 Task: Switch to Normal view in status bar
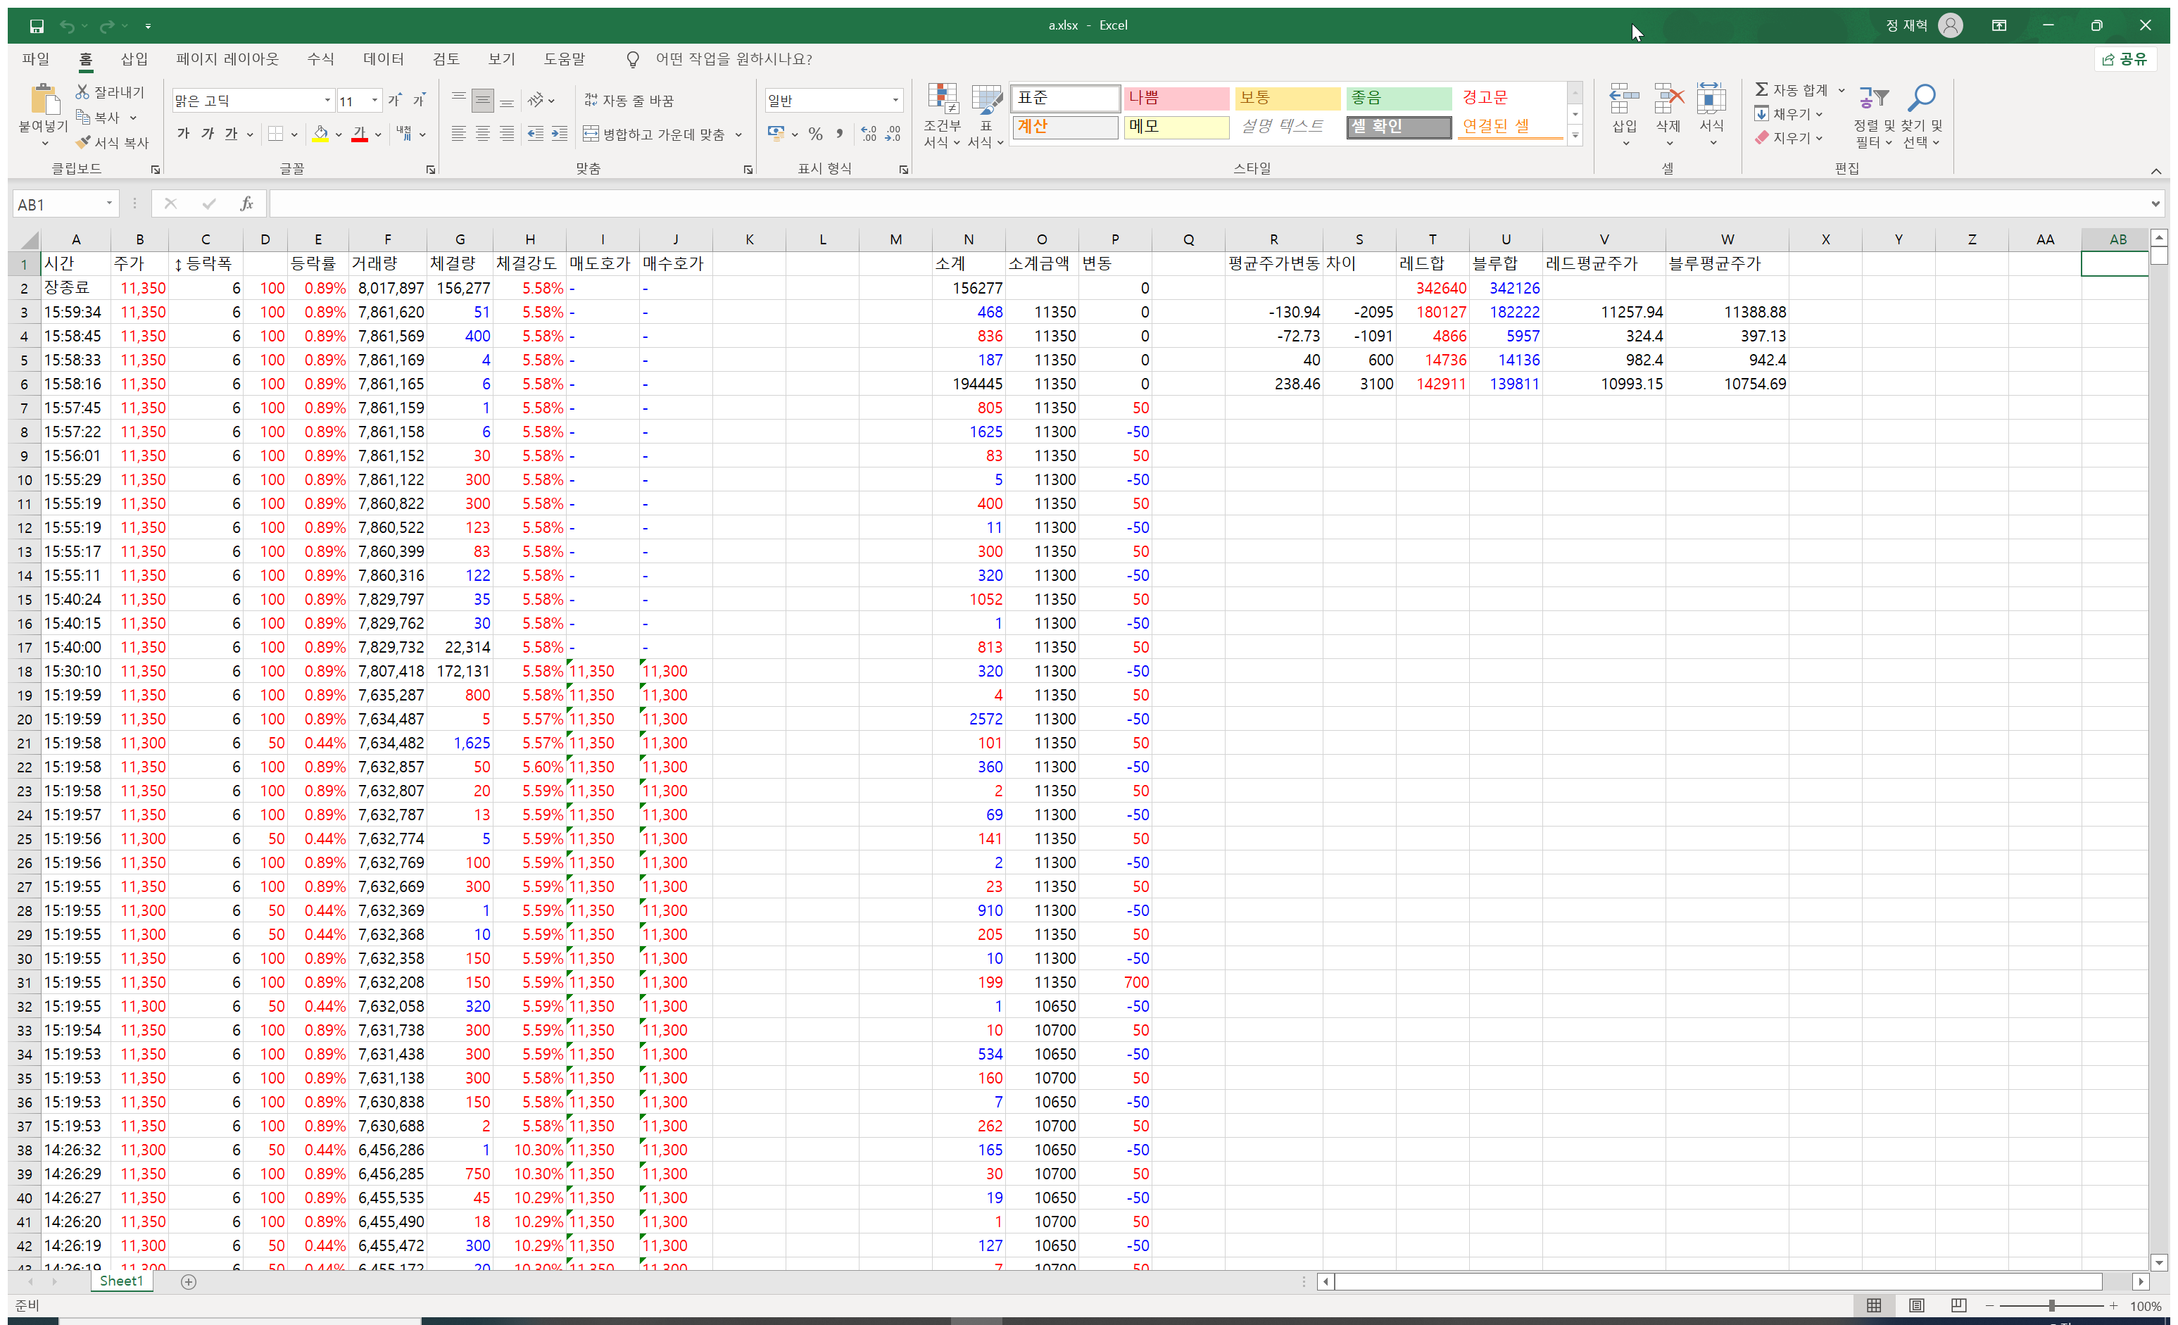(x=1874, y=1305)
